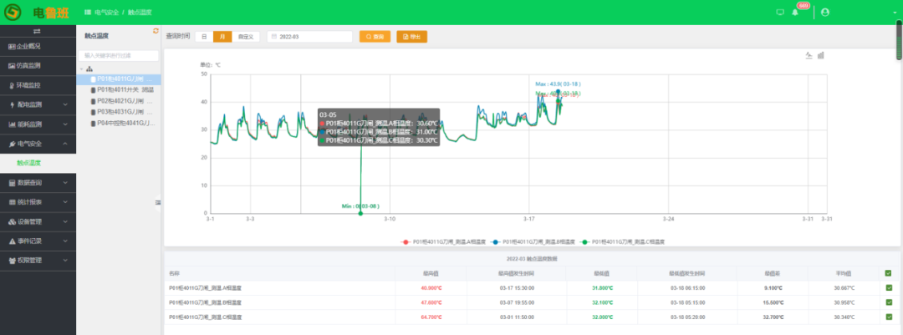Screen dimensions: 903x335
Task: Click the user account avatar icon
Action: click(x=825, y=13)
